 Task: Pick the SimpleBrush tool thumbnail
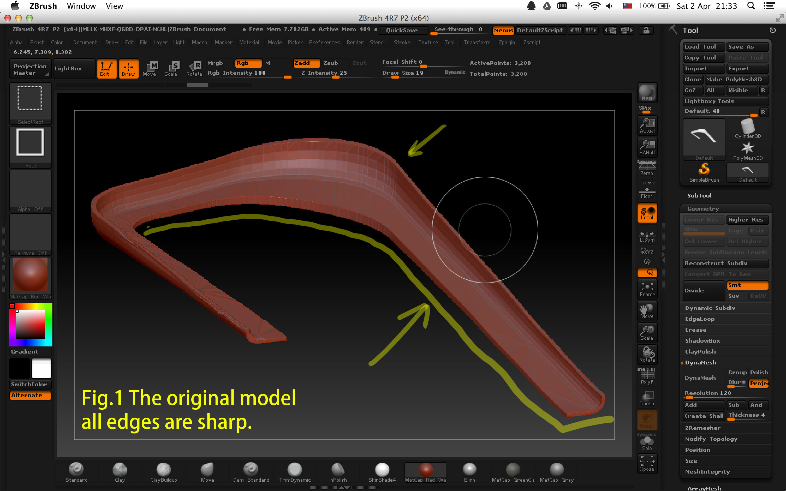pos(704,173)
